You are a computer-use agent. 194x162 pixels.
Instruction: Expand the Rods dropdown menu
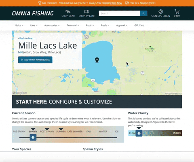pos(90,26)
